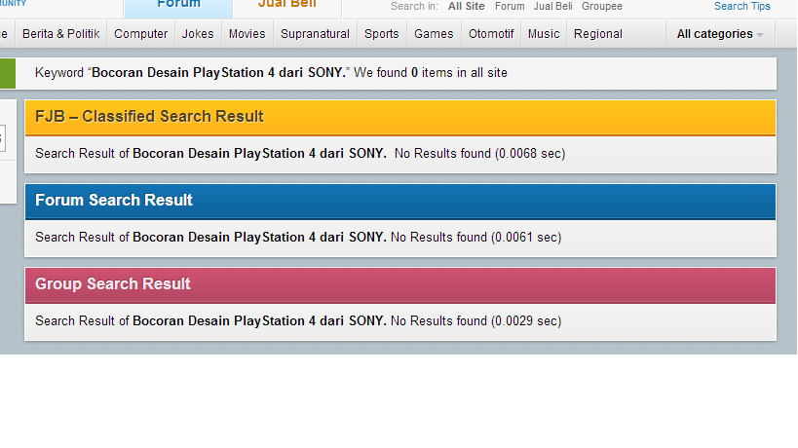The image size is (798, 448).
Task: Click 'No Results found (0.0029 sec)' text
Action: coord(475,321)
